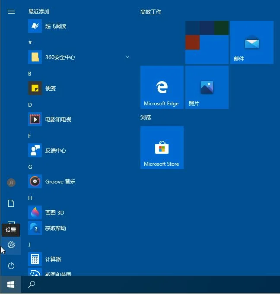Open the 画图 3D app icon

[35, 212]
